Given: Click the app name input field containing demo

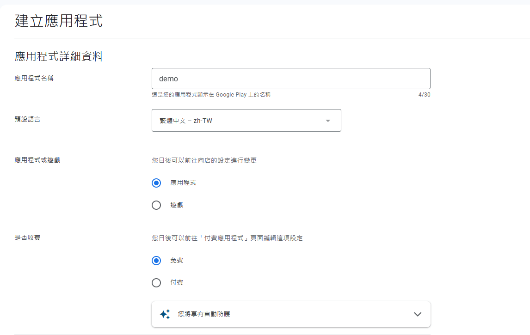Looking at the screenshot, I should (x=291, y=79).
